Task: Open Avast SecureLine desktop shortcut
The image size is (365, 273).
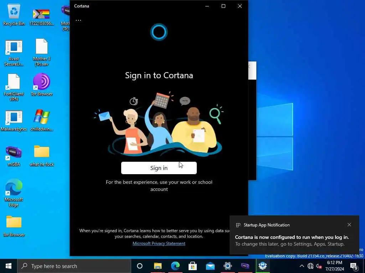Action: click(14, 53)
